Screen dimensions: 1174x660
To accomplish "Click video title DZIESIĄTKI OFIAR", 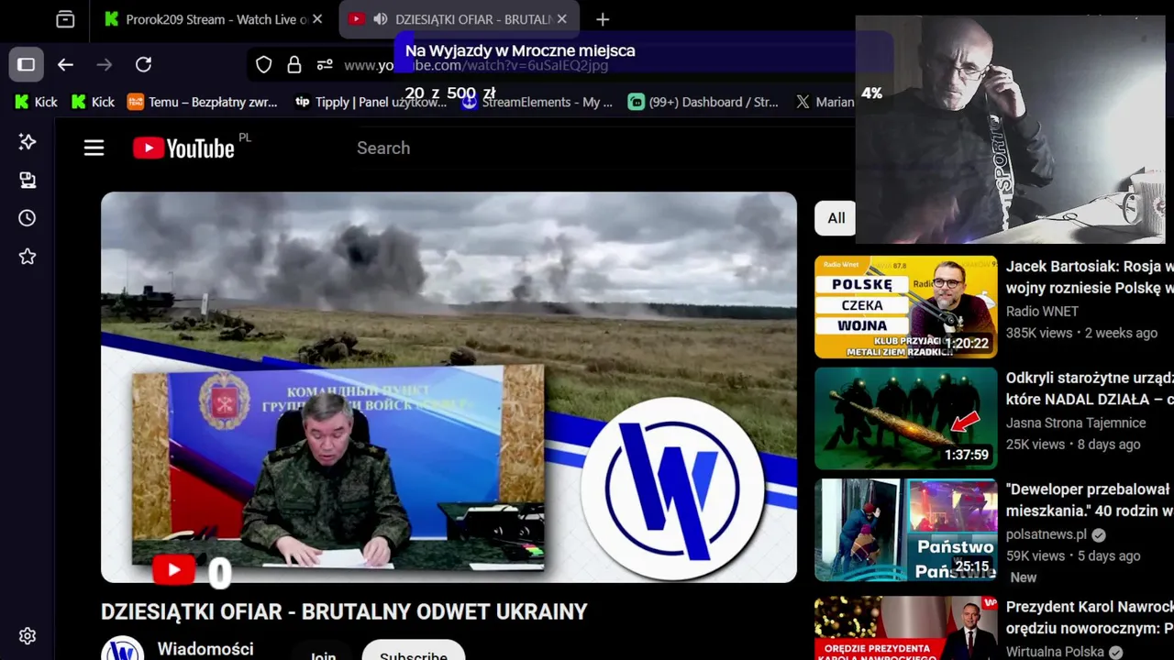I will [344, 611].
